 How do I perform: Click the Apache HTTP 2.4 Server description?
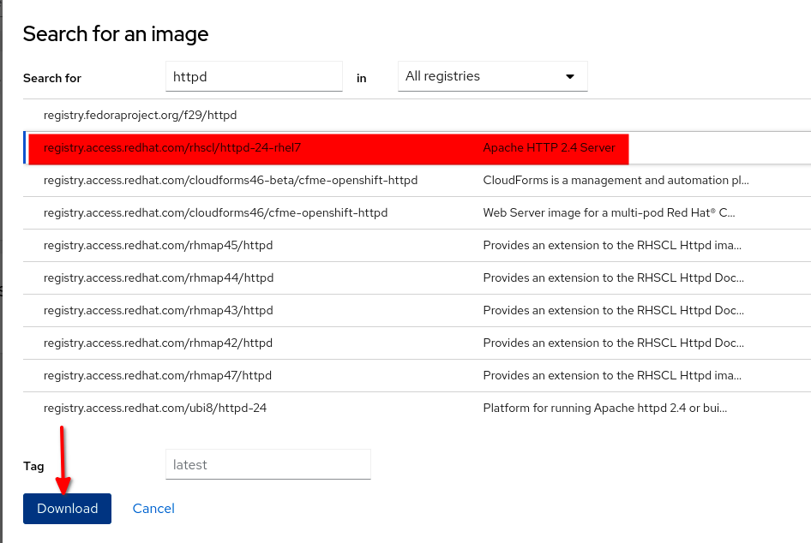point(549,148)
